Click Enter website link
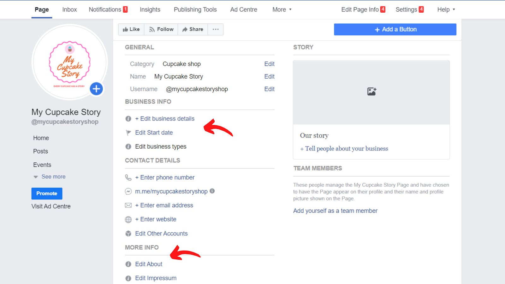This screenshot has width=505, height=284. (156, 219)
